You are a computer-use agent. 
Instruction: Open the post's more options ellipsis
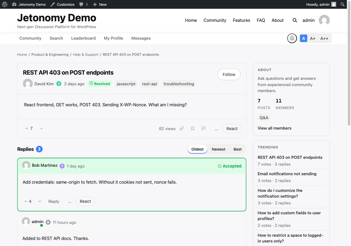[216, 128]
